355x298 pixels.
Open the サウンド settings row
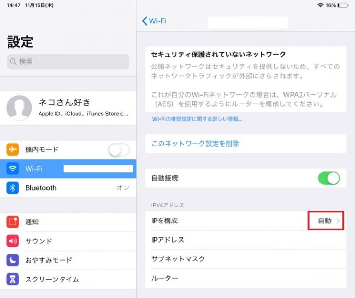click(x=68, y=241)
